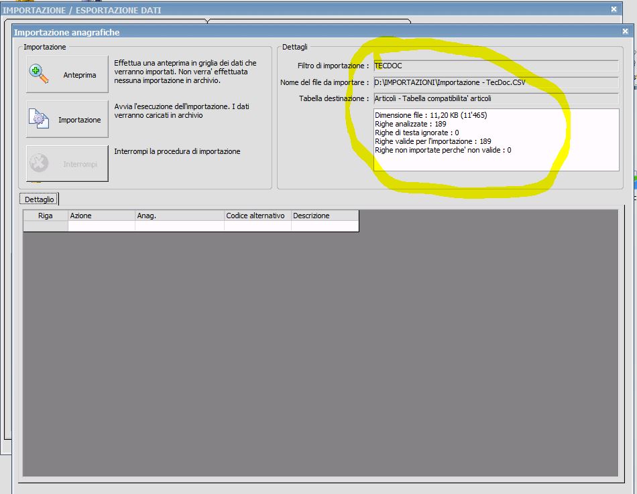Click the empty first grid cell under Descrizione

coord(325,226)
